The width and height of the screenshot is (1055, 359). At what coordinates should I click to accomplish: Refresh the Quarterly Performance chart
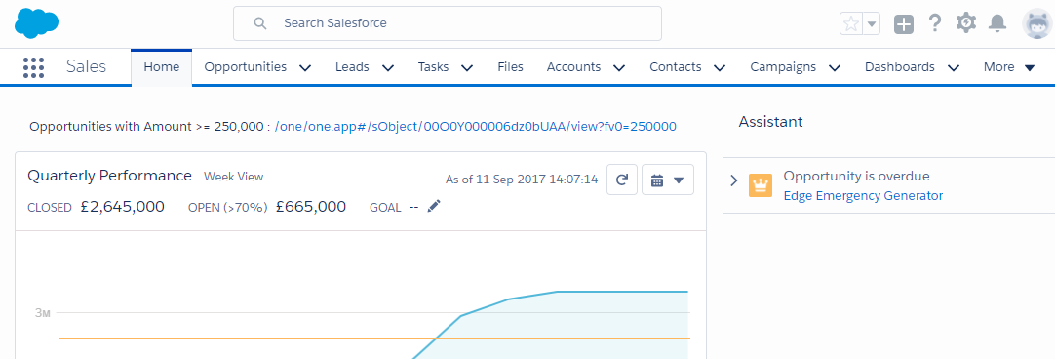[622, 179]
